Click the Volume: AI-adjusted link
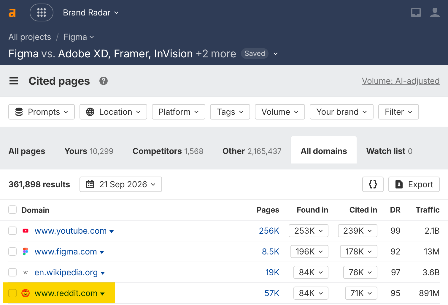Image resolution: width=448 pixels, height=305 pixels. [401, 81]
